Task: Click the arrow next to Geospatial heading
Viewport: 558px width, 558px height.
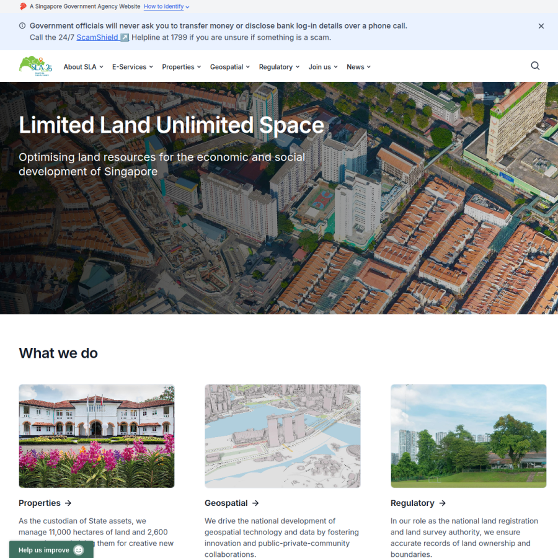Action: [x=255, y=503]
